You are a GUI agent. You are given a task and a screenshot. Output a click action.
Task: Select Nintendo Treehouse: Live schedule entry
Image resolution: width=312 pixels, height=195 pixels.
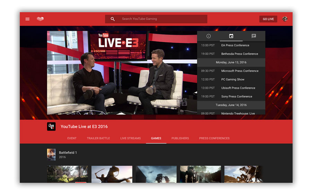pyautogui.click(x=231, y=113)
